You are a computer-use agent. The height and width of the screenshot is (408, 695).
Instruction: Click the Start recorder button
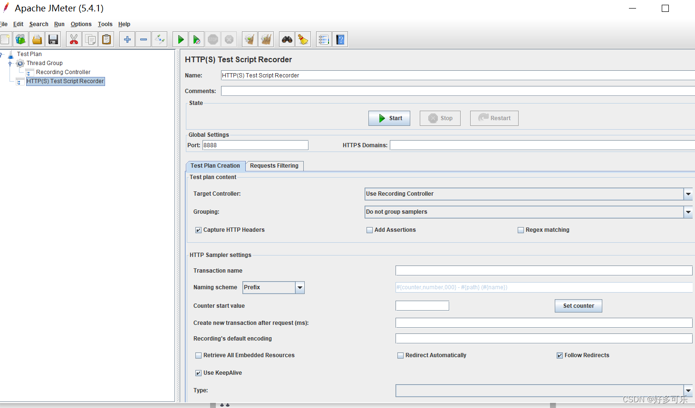click(389, 118)
